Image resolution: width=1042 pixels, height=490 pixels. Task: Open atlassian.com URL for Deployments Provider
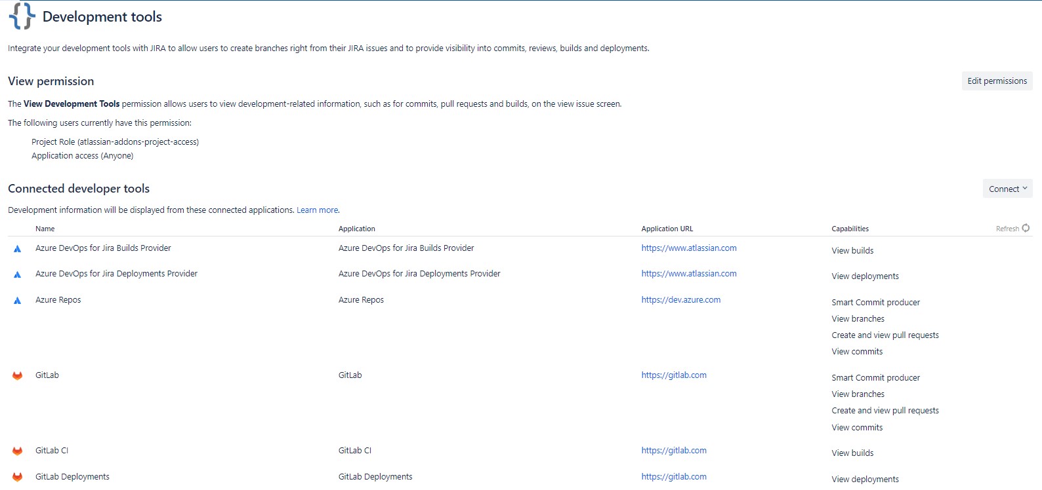(x=689, y=274)
